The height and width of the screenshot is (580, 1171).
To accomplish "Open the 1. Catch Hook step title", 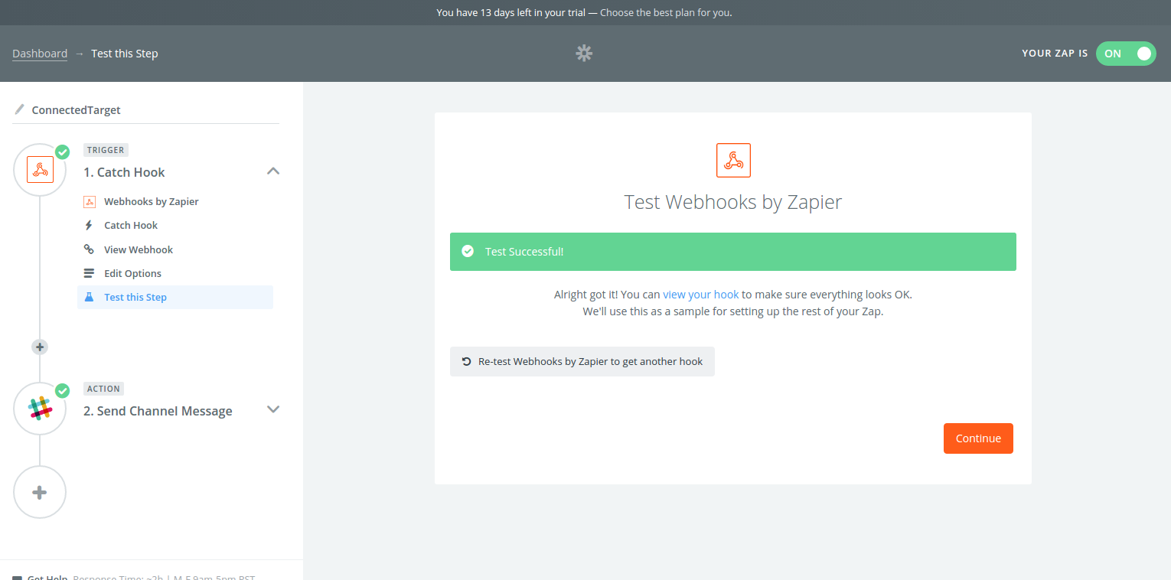I will [x=124, y=172].
